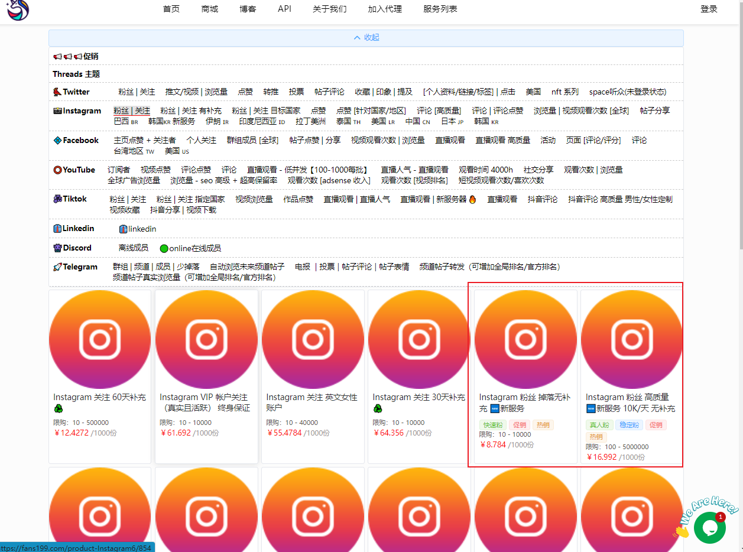
Task: Open the 商城 nav item
Action: 210,9
